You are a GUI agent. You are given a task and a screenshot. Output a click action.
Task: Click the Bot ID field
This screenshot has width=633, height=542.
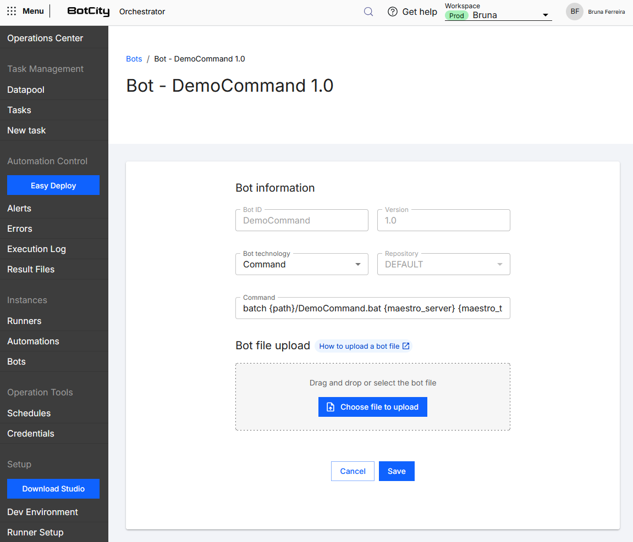click(301, 220)
